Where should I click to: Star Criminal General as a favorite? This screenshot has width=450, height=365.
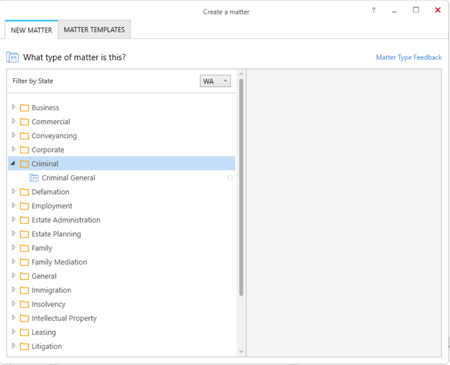pos(230,178)
